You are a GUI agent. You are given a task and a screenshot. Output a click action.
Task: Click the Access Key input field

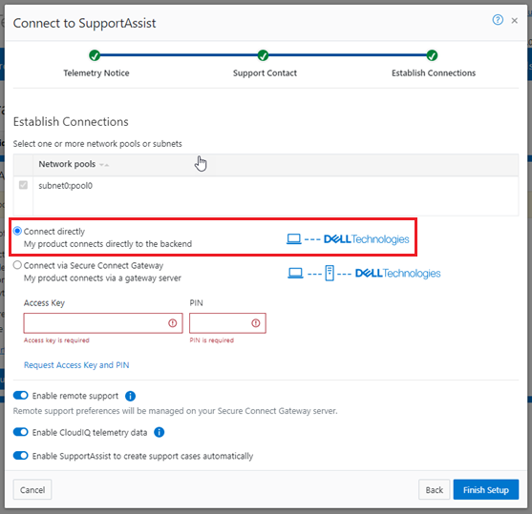[103, 323]
